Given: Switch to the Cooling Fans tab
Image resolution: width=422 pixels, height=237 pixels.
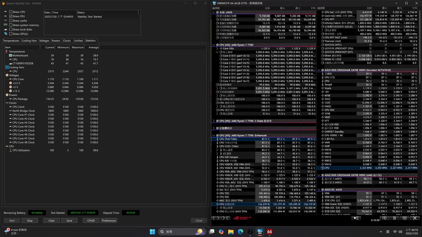Looking at the screenshot, I should (29, 41).
